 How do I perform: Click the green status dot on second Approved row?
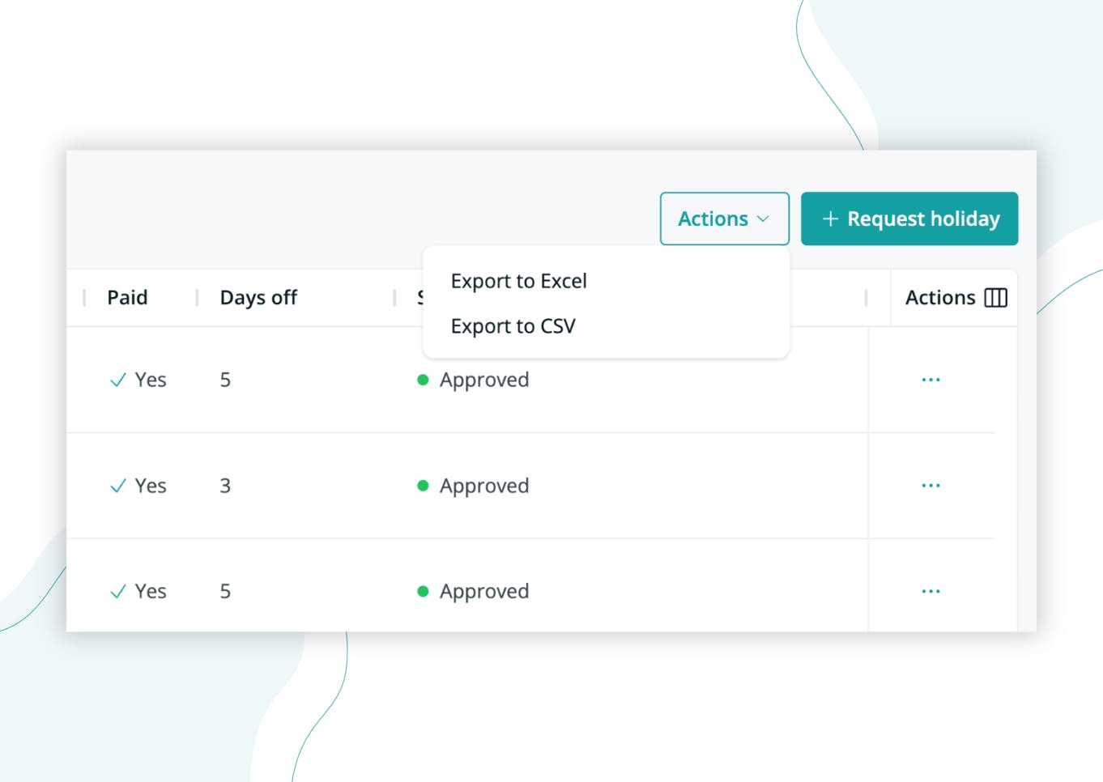pos(423,486)
